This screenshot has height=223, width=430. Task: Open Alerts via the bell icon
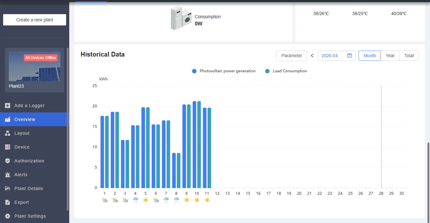point(8,175)
